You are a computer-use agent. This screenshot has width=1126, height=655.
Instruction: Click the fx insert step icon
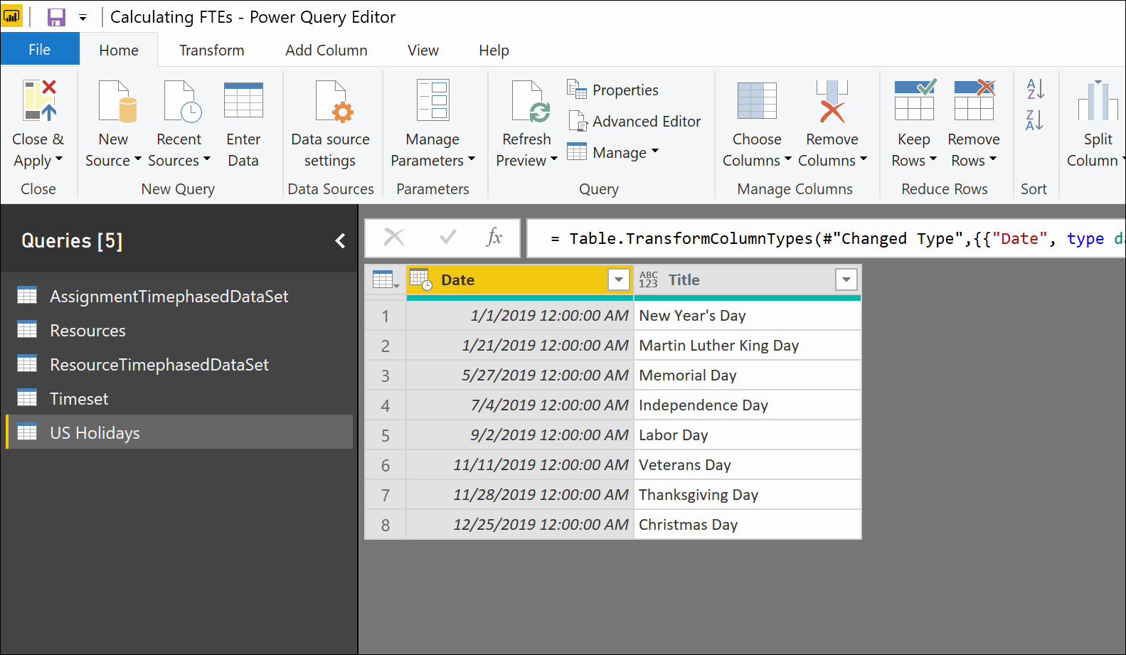coord(494,237)
